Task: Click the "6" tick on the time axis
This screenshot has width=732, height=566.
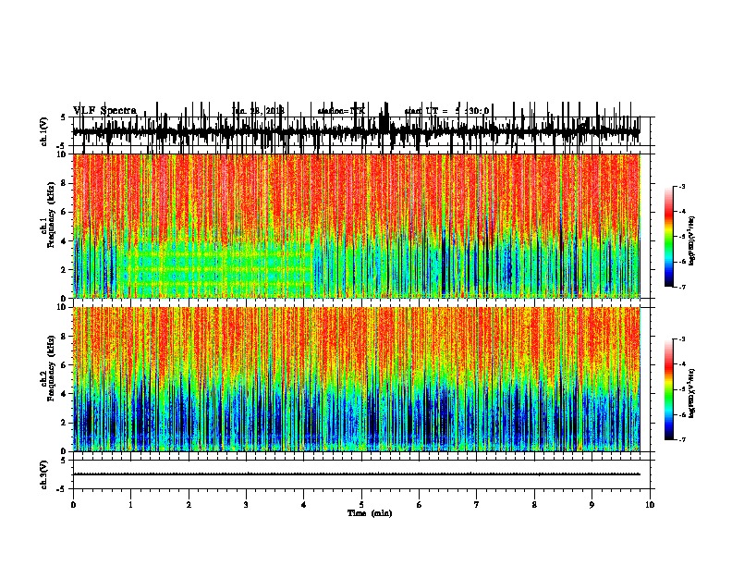Action: (420, 505)
